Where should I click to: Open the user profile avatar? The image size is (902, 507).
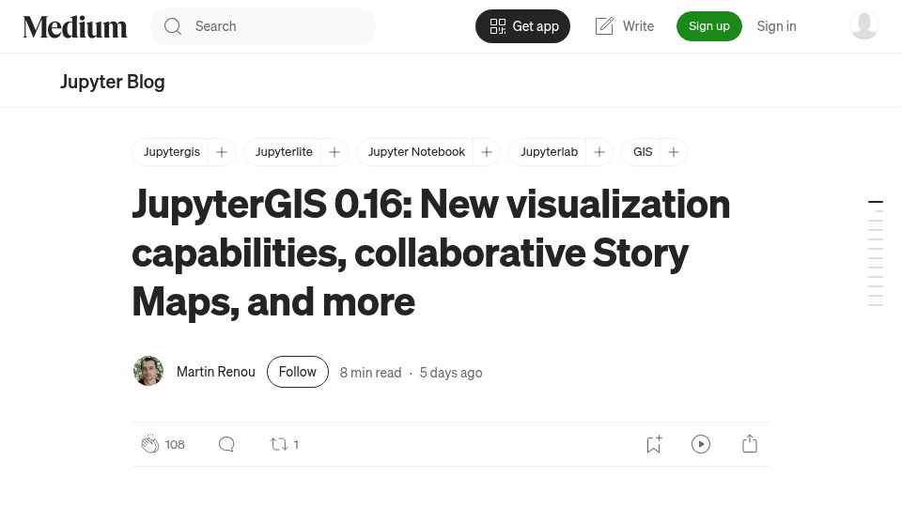point(864,25)
